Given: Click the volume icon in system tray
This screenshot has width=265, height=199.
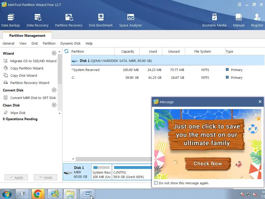Looking at the screenshot, I should click(x=255, y=194).
